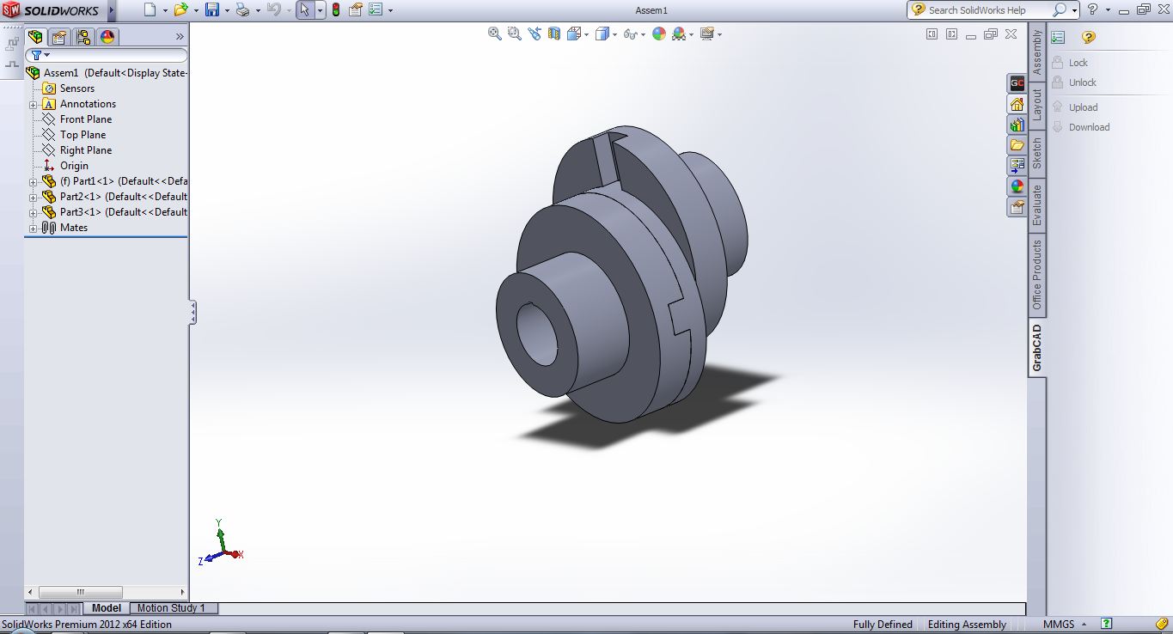Activate the Select cursor tool
The height and width of the screenshot is (634, 1173).
305,10
